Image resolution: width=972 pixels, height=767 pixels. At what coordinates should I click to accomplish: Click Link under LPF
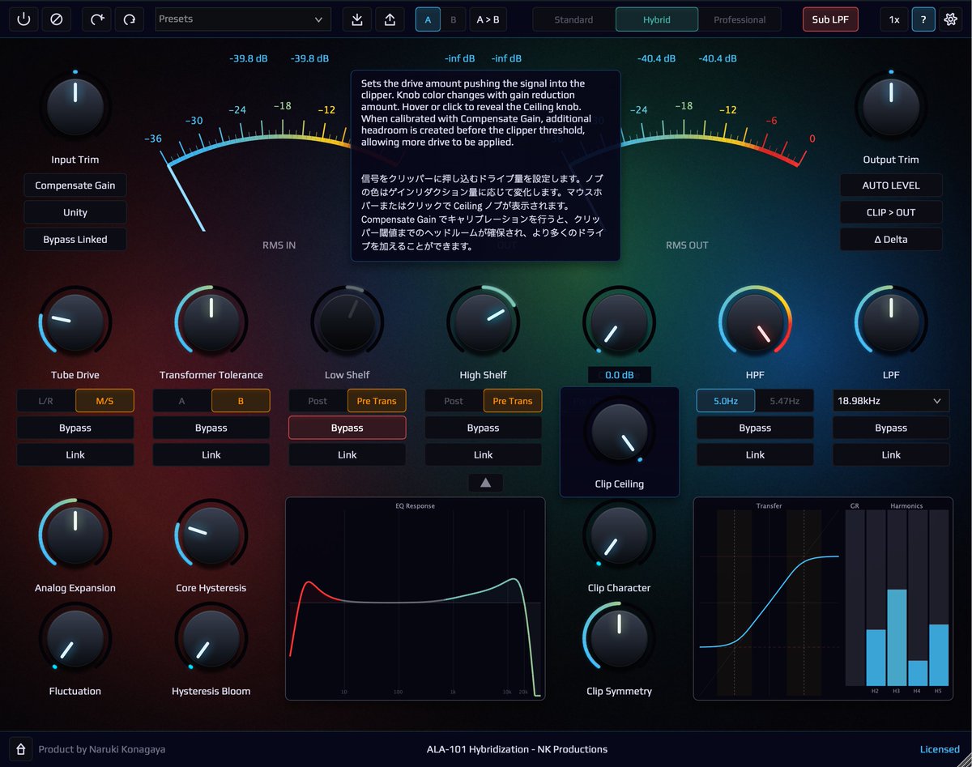891,454
